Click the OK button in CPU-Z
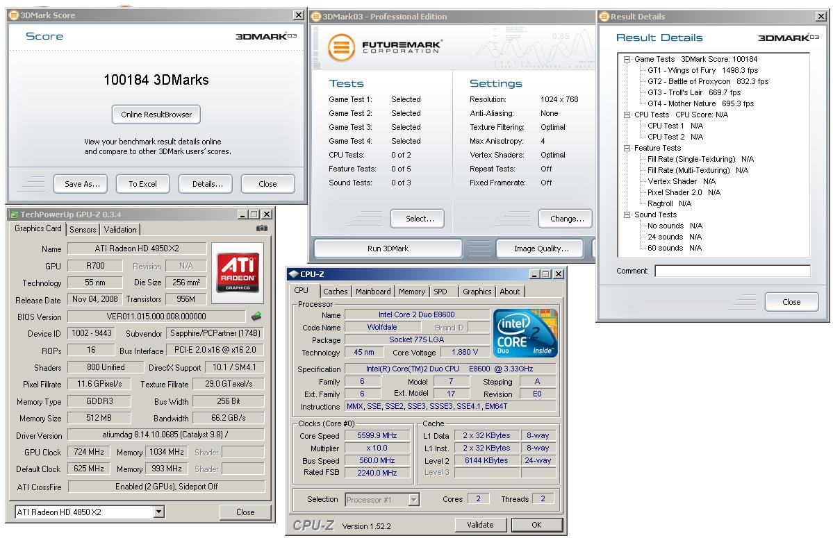This screenshot has width=833, height=538. [x=536, y=525]
